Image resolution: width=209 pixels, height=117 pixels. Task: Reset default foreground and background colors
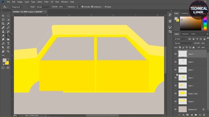tap(3, 64)
